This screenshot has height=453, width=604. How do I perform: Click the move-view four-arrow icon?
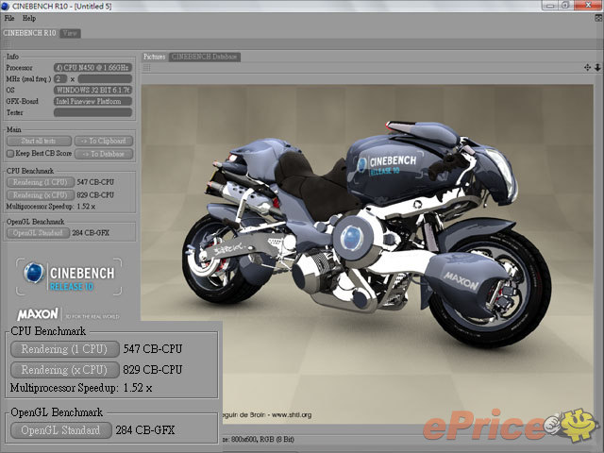click(587, 67)
